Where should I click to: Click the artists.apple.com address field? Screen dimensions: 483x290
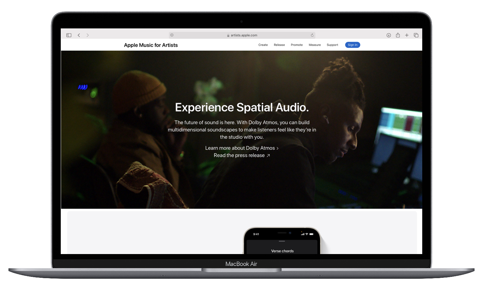pyautogui.click(x=244, y=35)
